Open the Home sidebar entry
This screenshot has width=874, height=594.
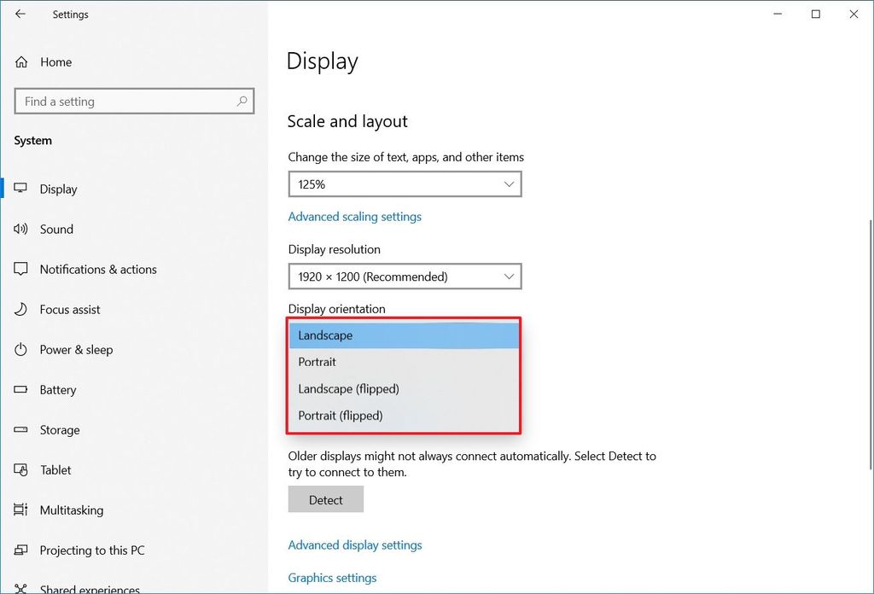[55, 61]
